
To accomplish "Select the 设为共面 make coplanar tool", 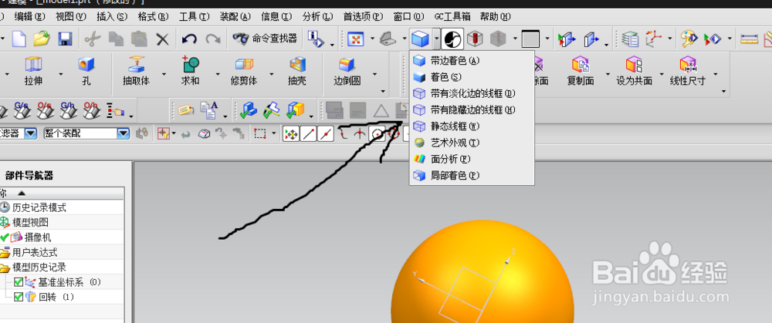I will point(634,72).
